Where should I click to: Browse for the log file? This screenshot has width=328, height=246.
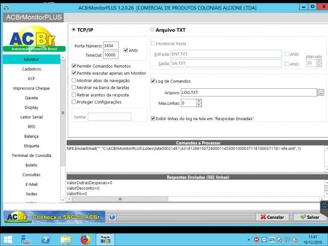[x=321, y=92]
